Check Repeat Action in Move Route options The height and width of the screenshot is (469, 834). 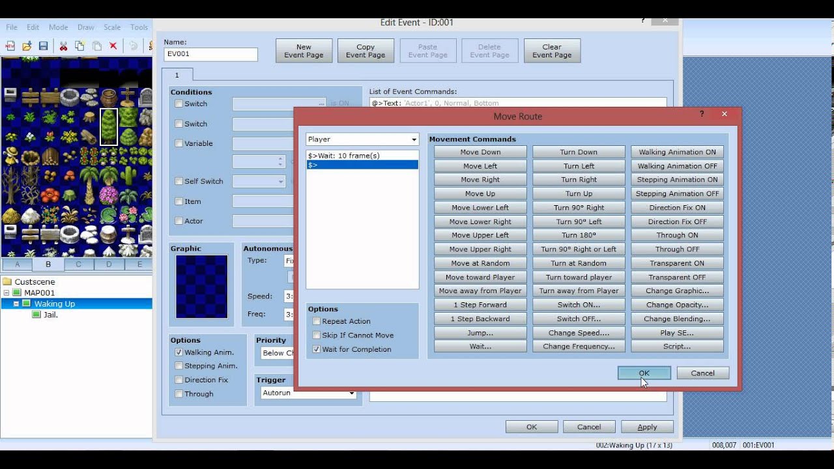[x=317, y=321]
